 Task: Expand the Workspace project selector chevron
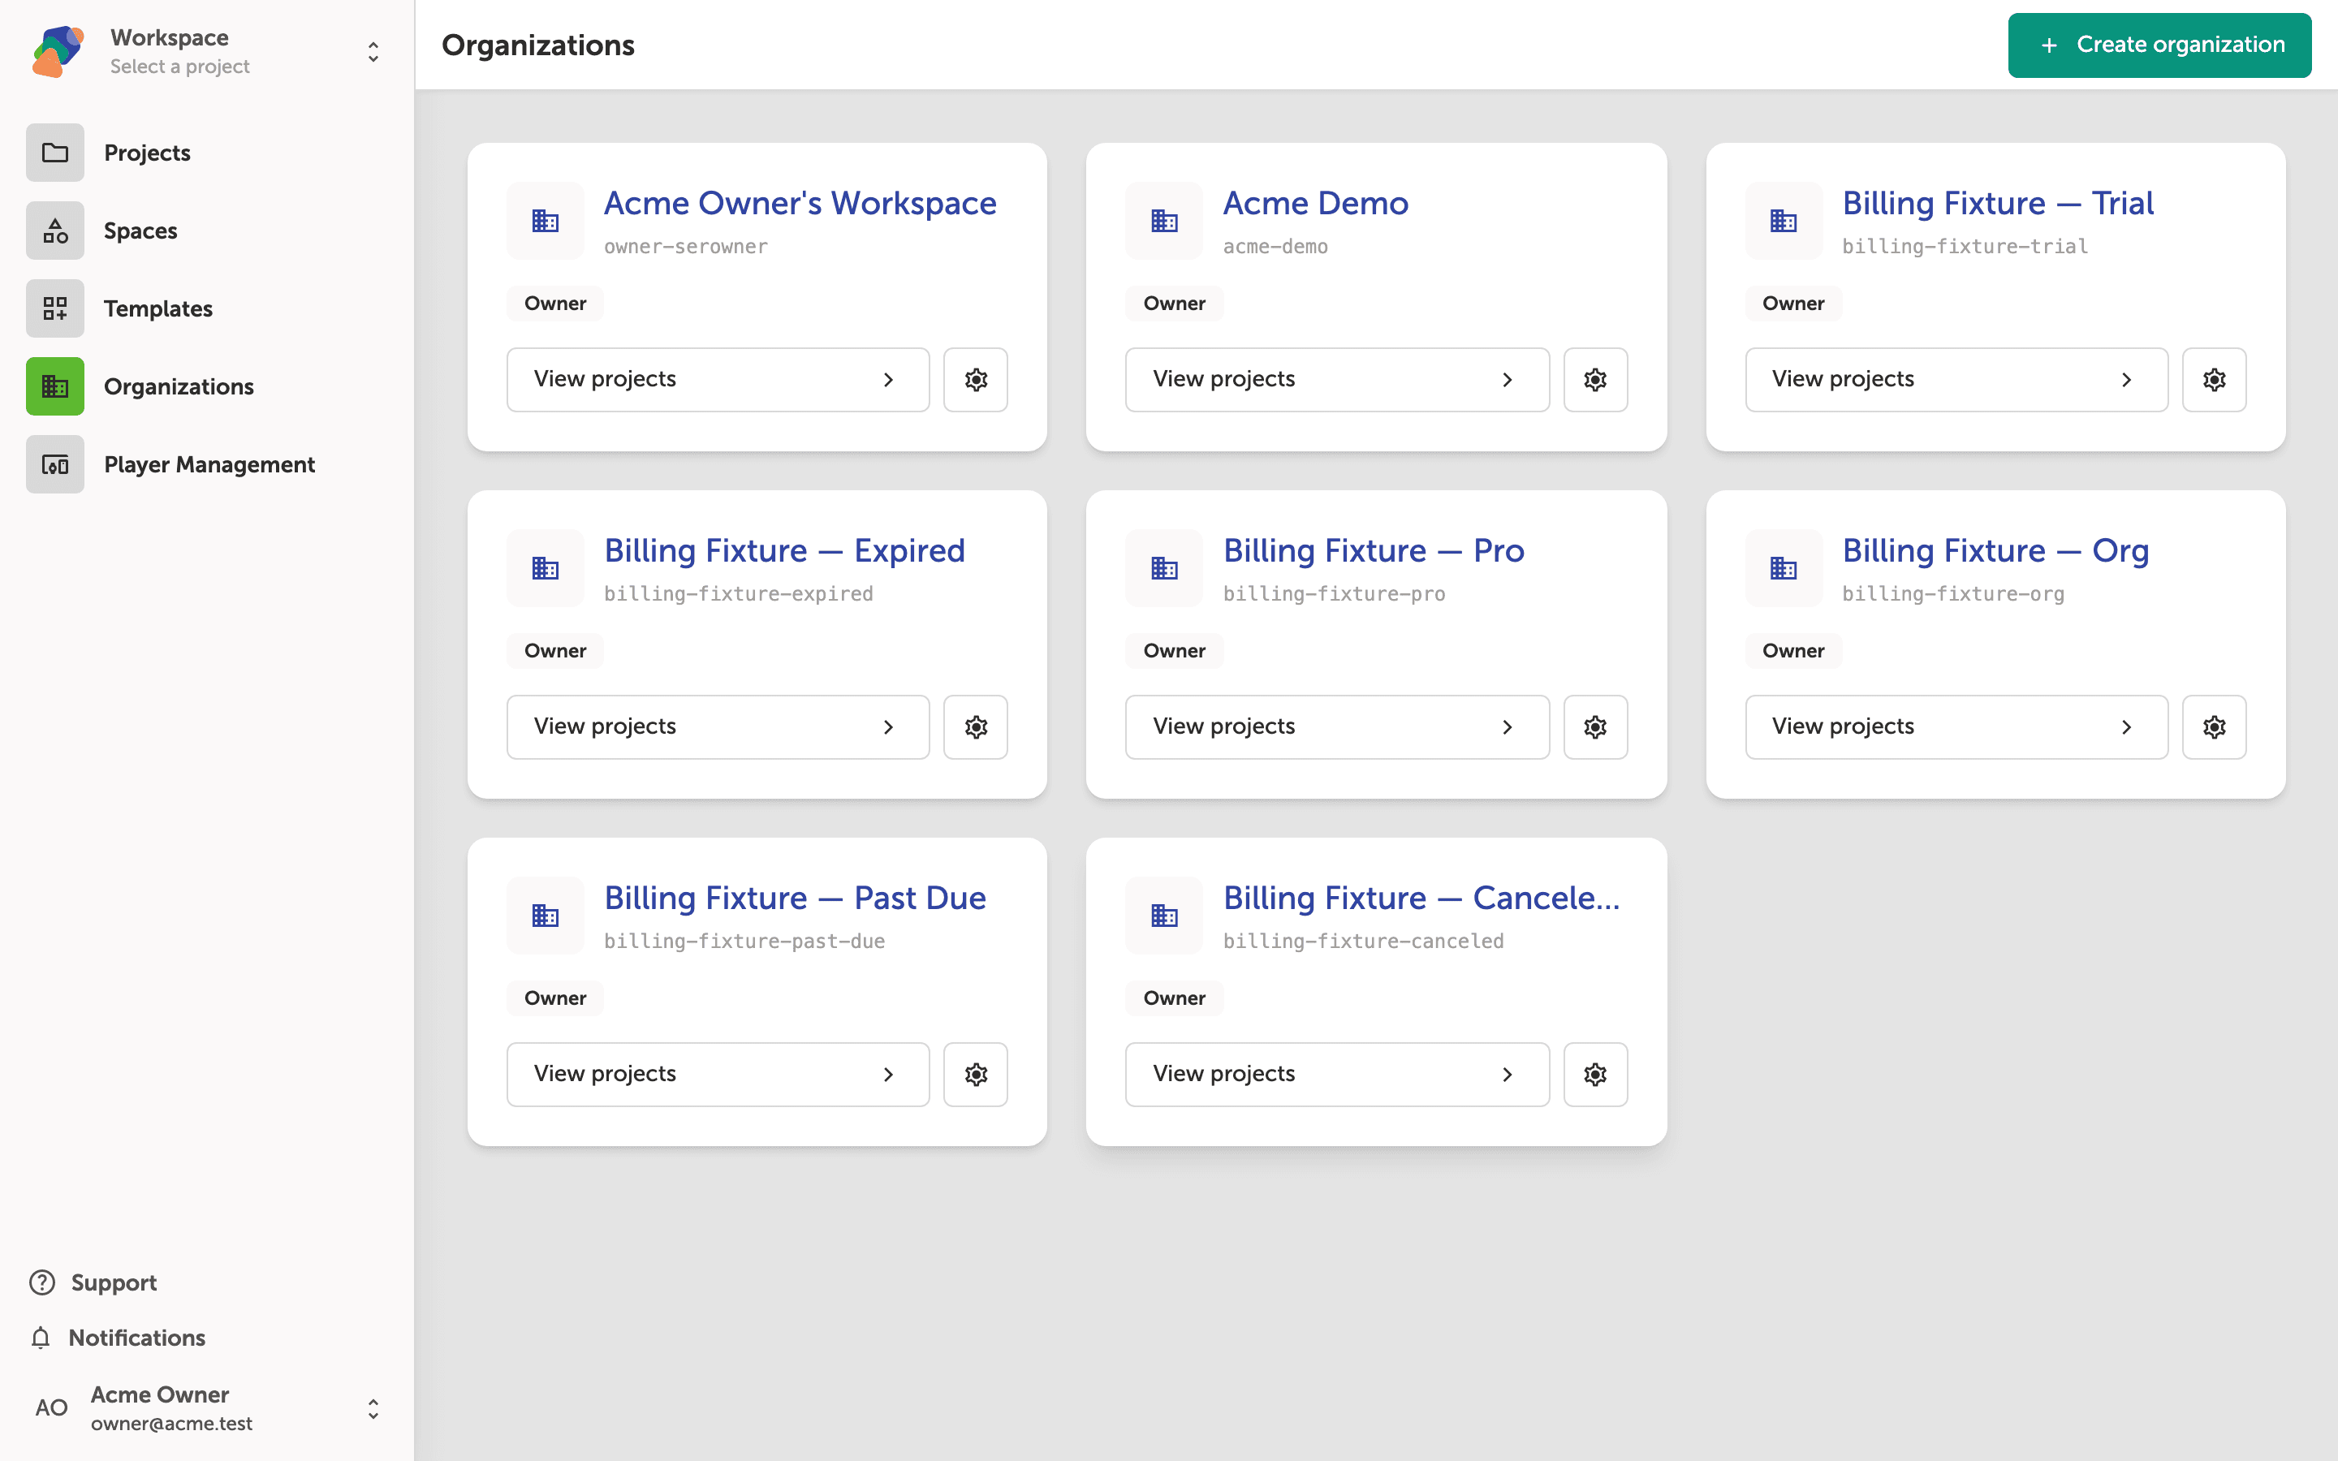click(373, 51)
